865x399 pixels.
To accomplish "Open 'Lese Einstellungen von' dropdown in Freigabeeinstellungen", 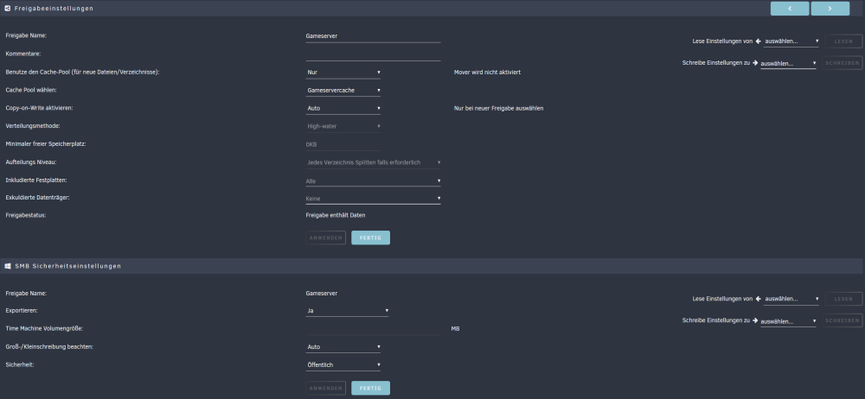I will tap(791, 41).
